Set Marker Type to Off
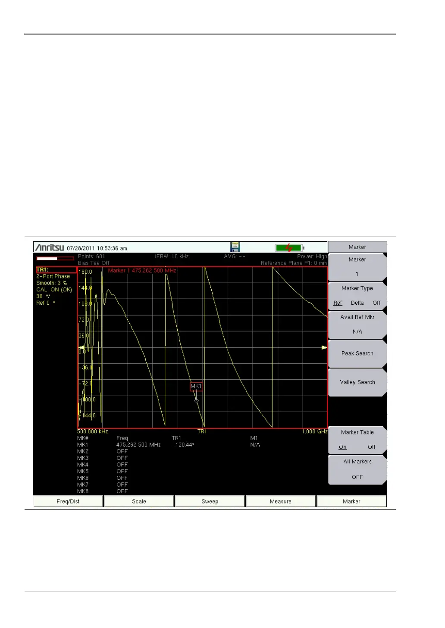This screenshot has width=445, height=628. (x=376, y=303)
